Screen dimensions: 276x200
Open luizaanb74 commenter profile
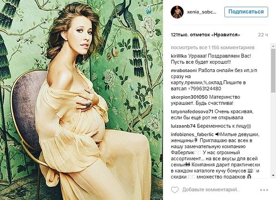point(183,126)
